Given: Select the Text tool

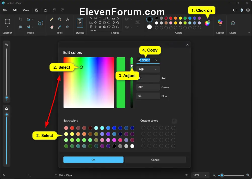Looking at the screenshot, I should point(68,19).
